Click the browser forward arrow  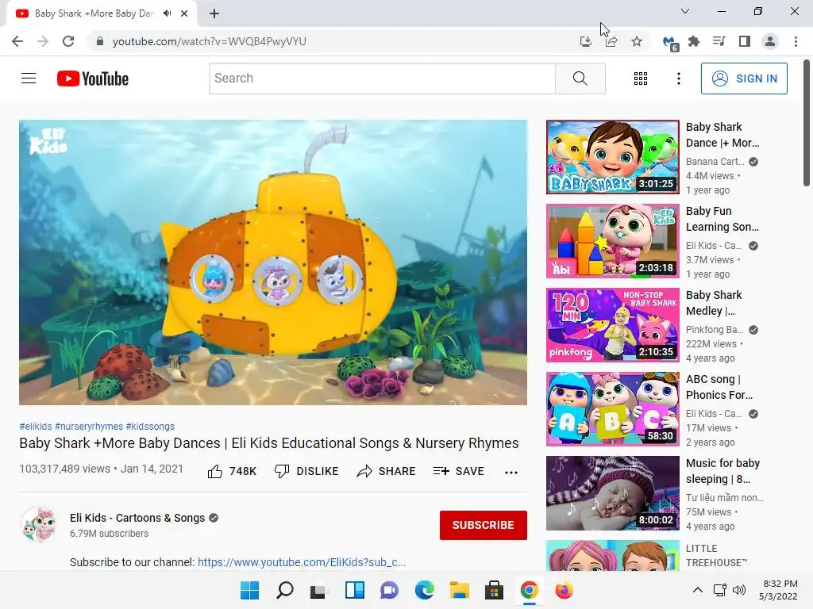[43, 41]
